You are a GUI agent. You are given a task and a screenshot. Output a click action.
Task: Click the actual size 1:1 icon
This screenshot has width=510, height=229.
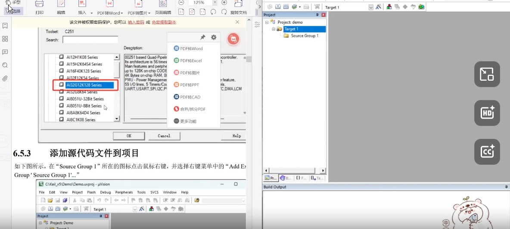[x=181, y=12]
